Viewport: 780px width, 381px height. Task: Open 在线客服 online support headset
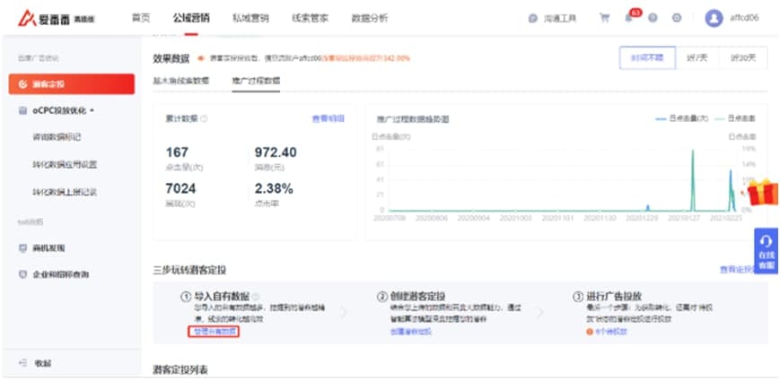tap(765, 251)
